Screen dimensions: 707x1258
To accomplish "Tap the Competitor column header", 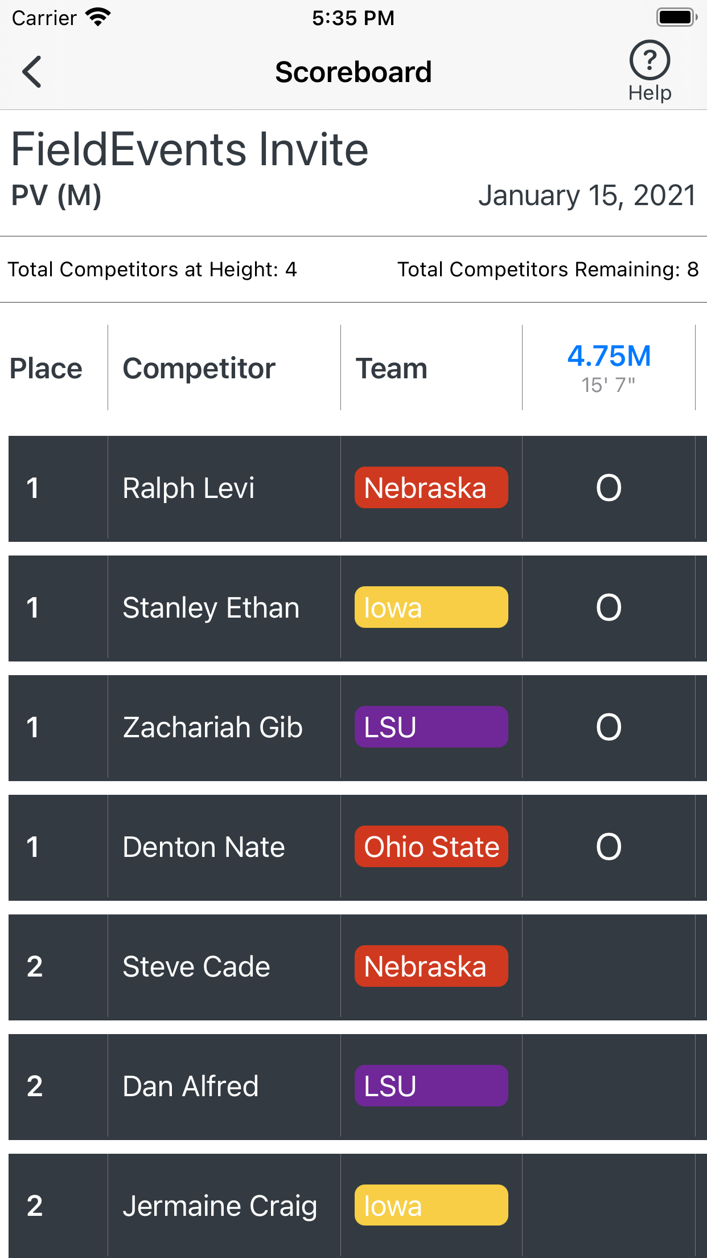I will click(x=199, y=369).
